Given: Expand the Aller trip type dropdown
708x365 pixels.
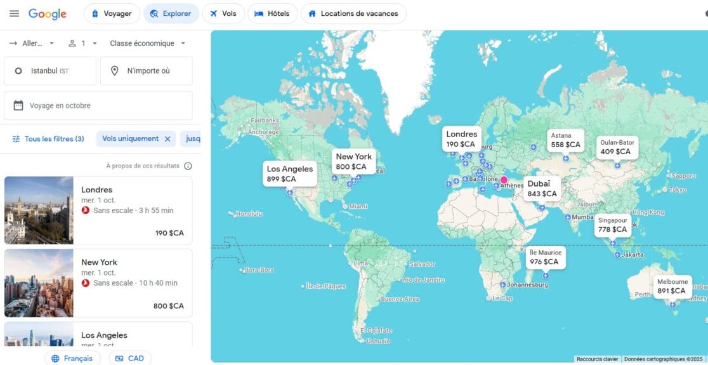Looking at the screenshot, I should tap(32, 43).
